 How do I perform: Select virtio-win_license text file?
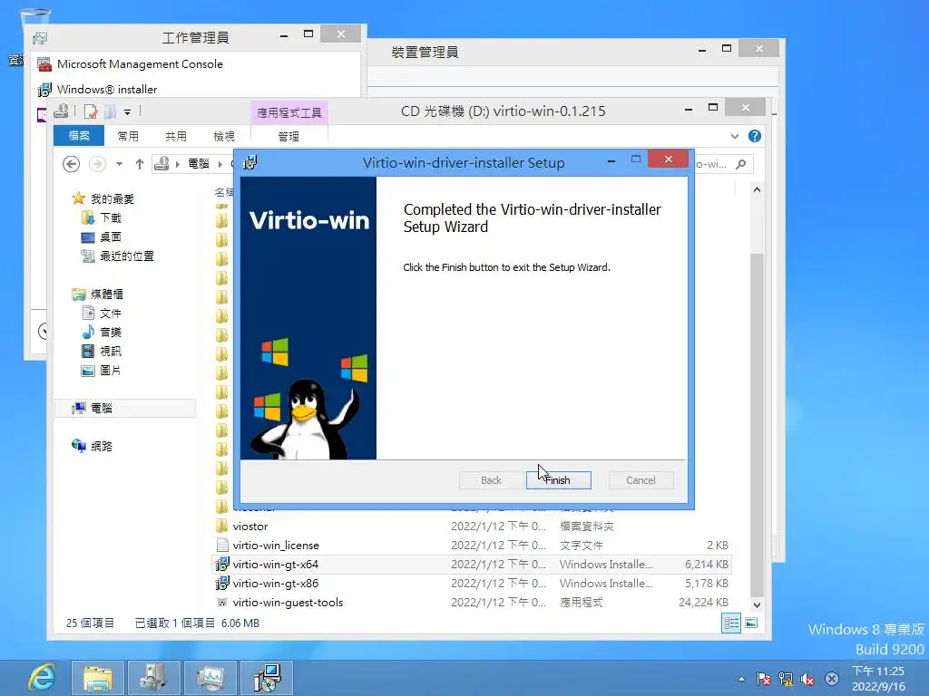[x=472, y=545]
